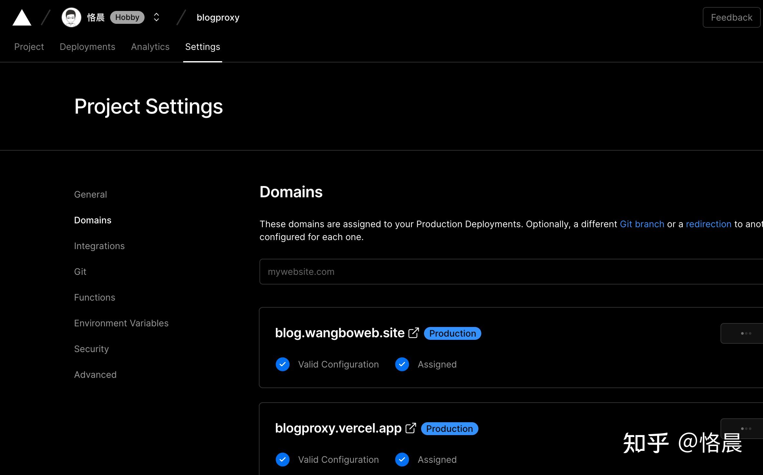Screen dimensions: 763x475
Task: Click the blogproxy project breadcrumb
Action: 218,17
